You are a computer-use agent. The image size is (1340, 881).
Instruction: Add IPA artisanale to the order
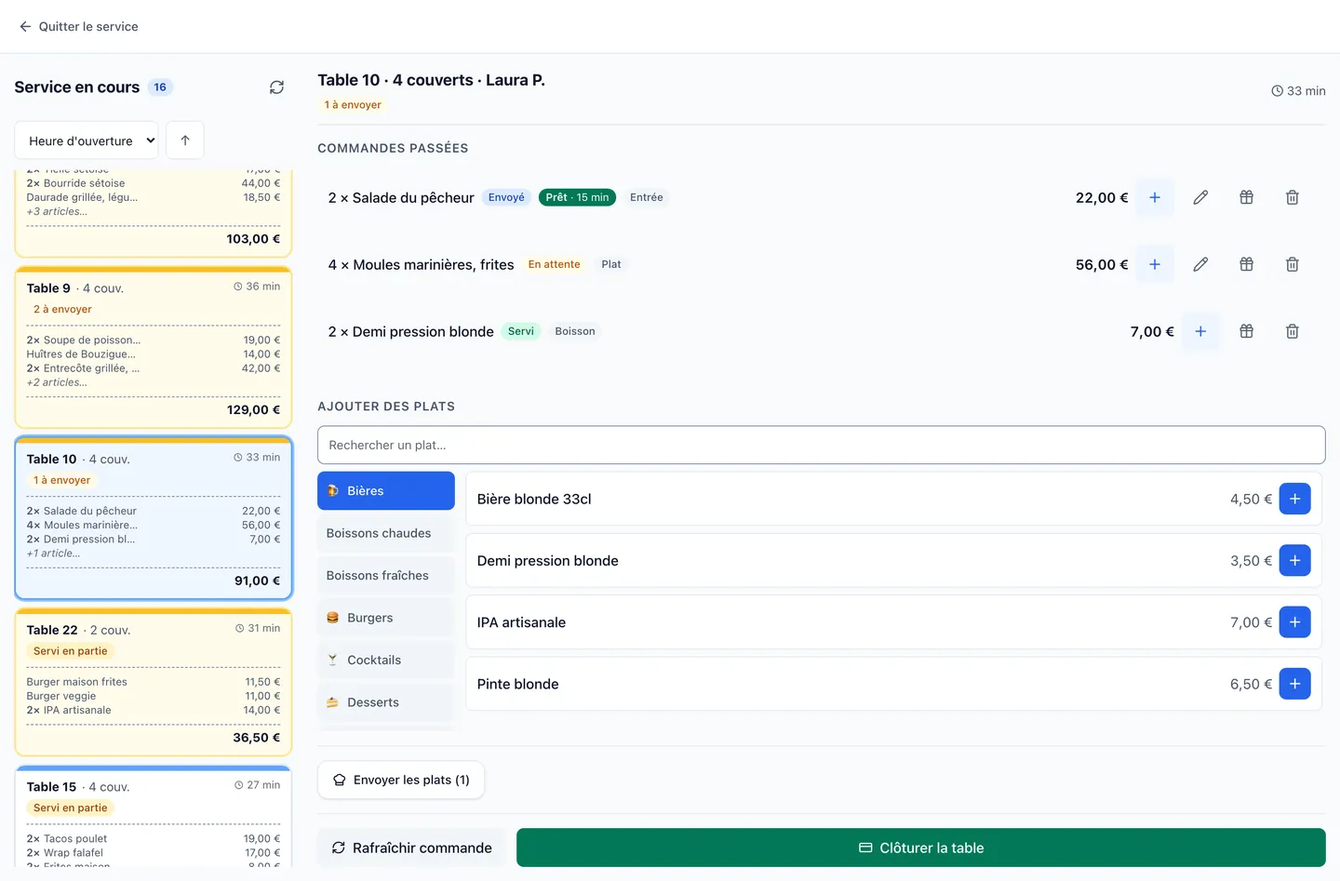1294,622
